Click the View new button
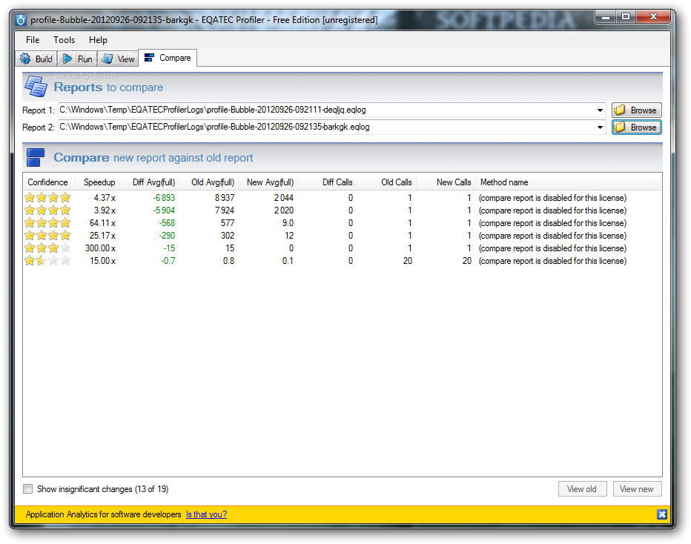The image size is (691, 544). coord(637,489)
